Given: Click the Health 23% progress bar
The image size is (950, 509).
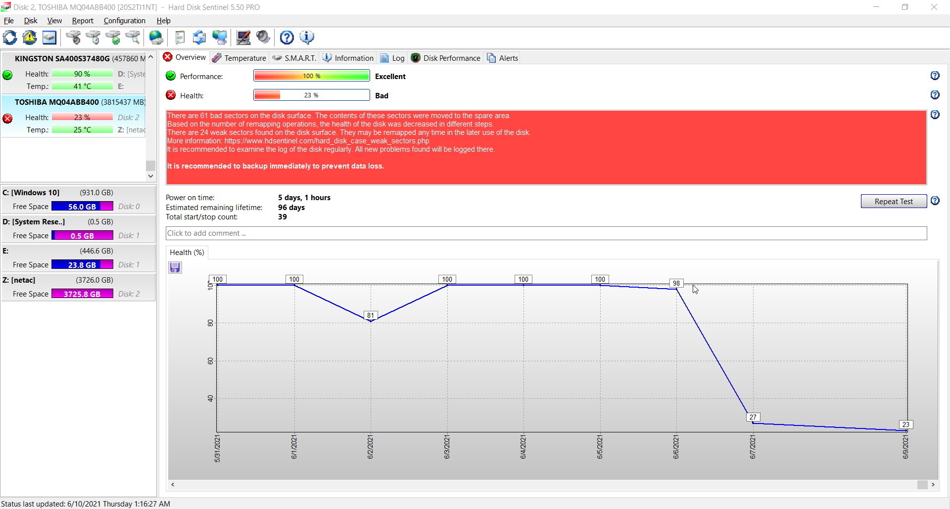Looking at the screenshot, I should pyautogui.click(x=311, y=95).
